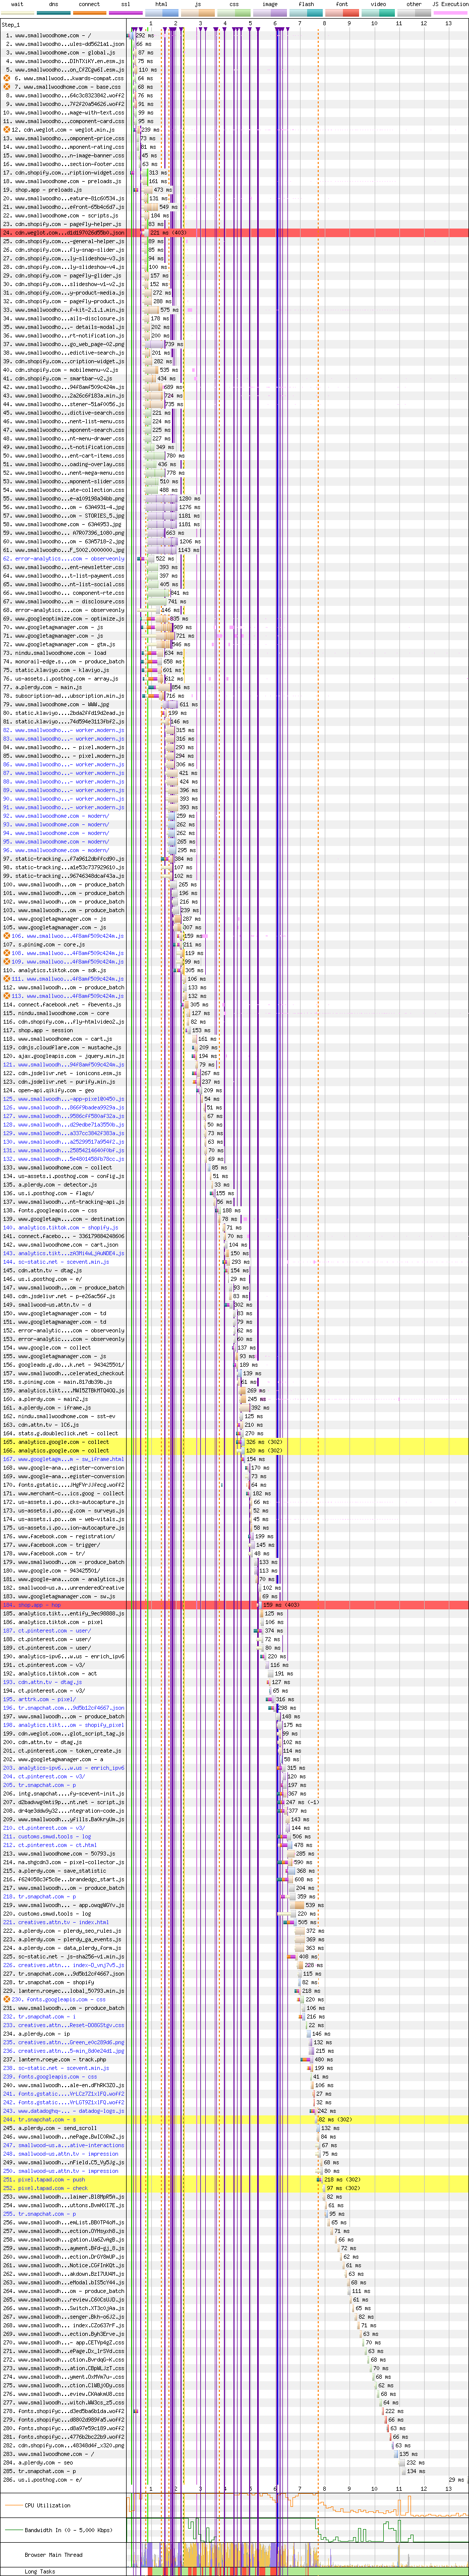Click the JS Execution legend swatch
Image resolution: width=469 pixels, height=2576 pixels.
click(449, 13)
